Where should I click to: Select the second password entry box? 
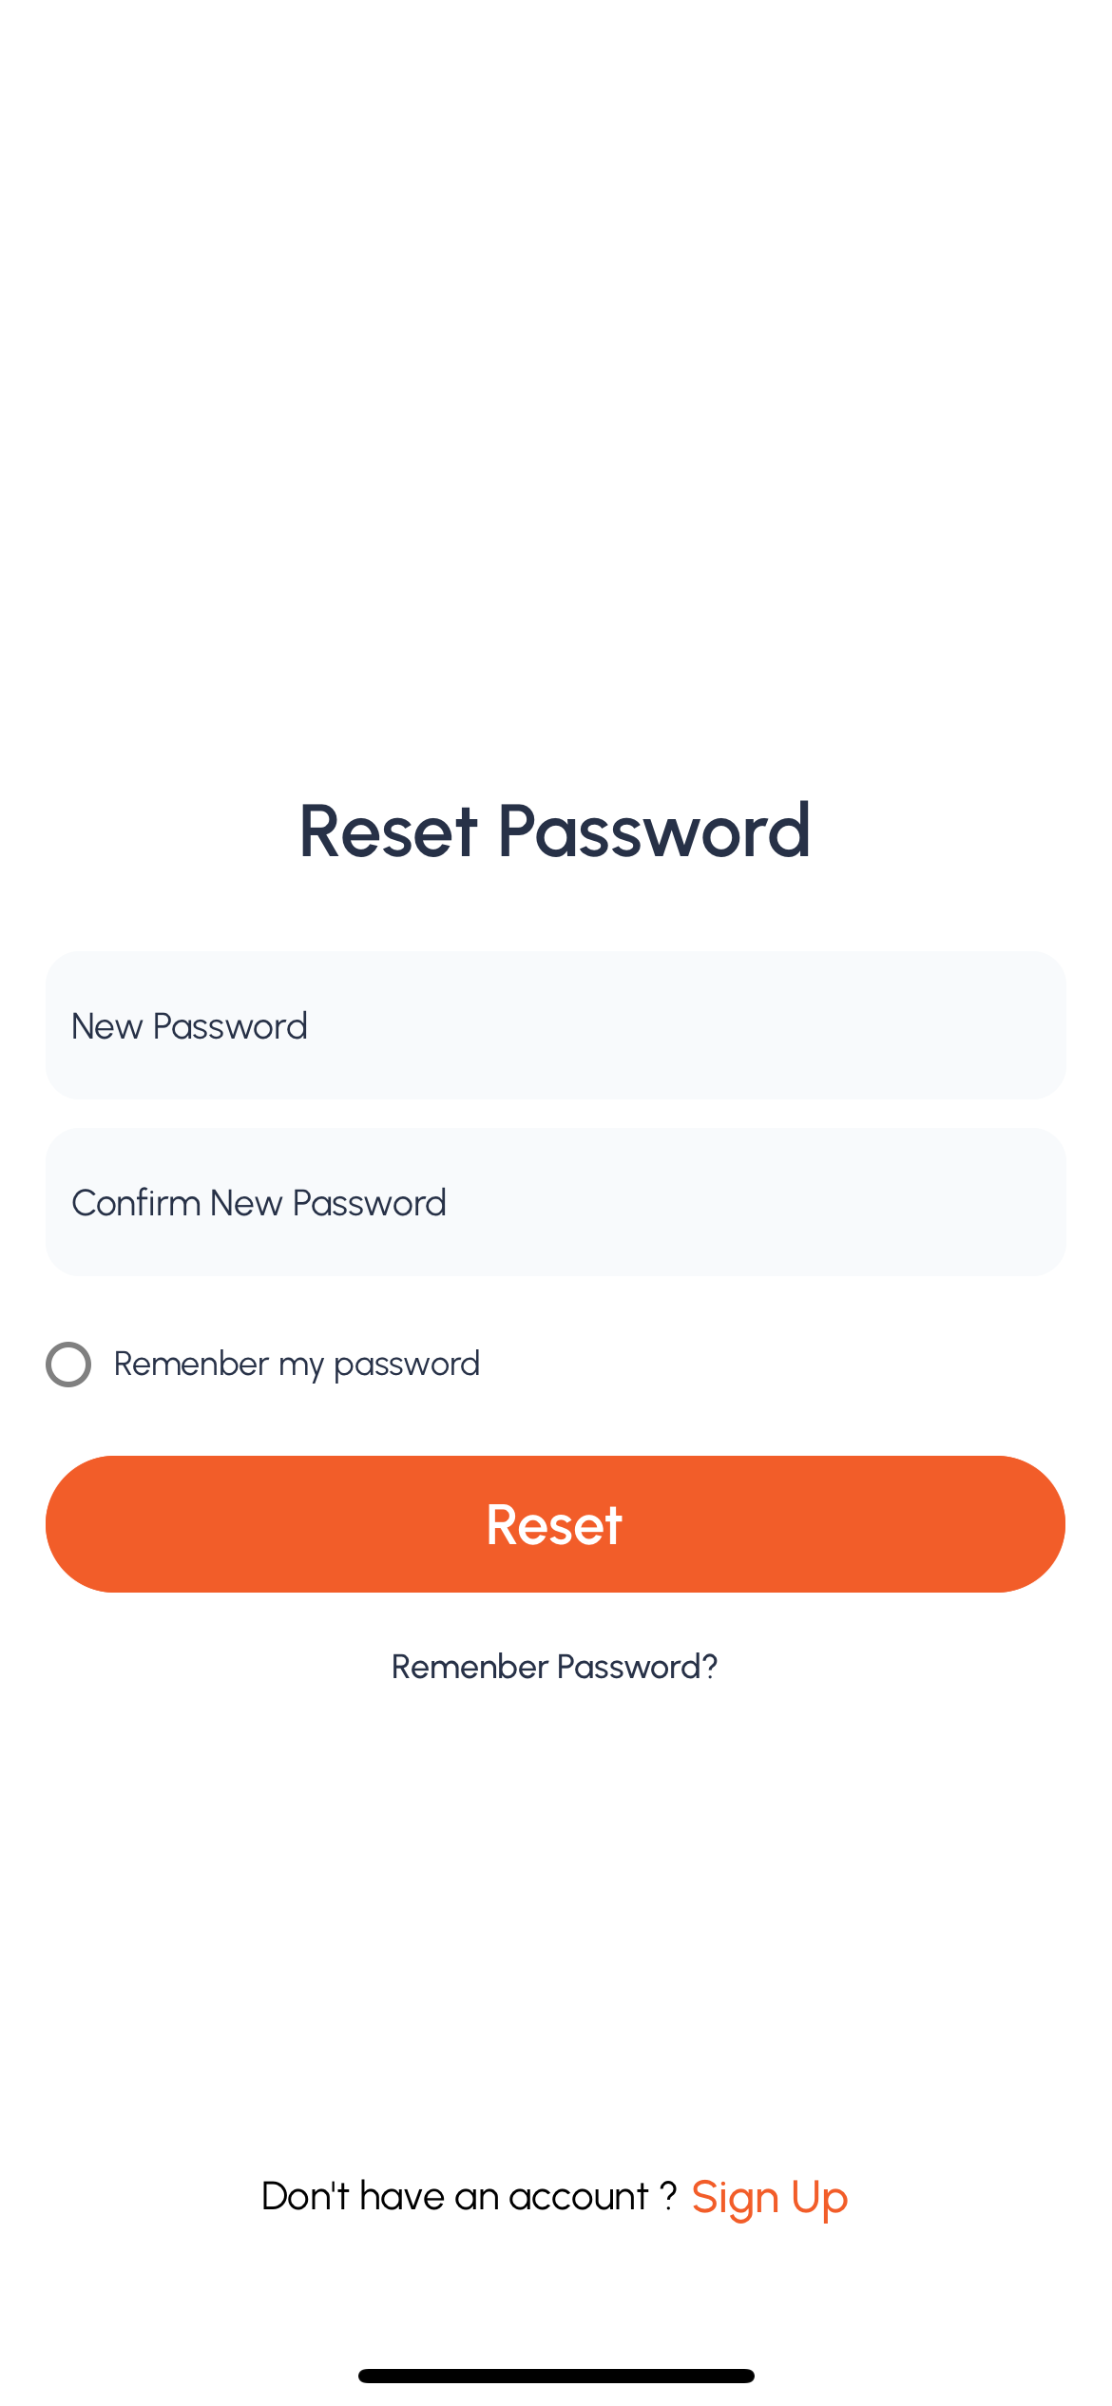(x=555, y=1202)
